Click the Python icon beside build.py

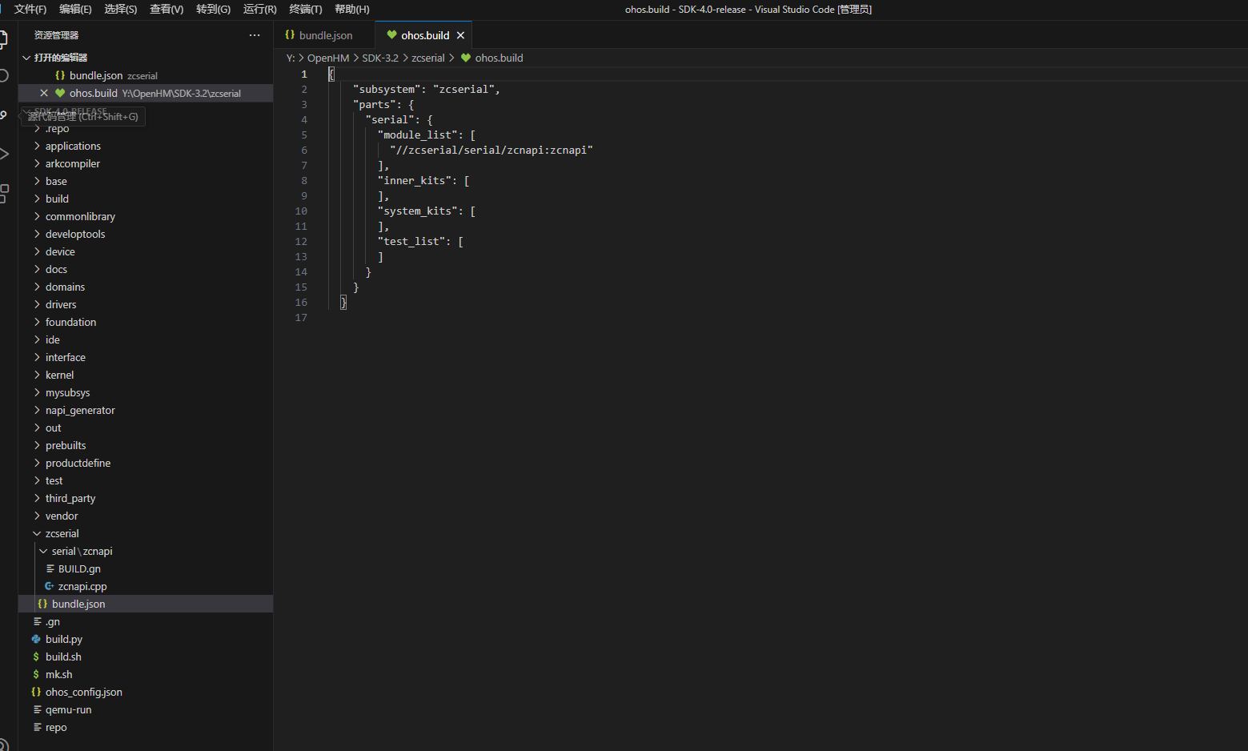pyautogui.click(x=36, y=639)
